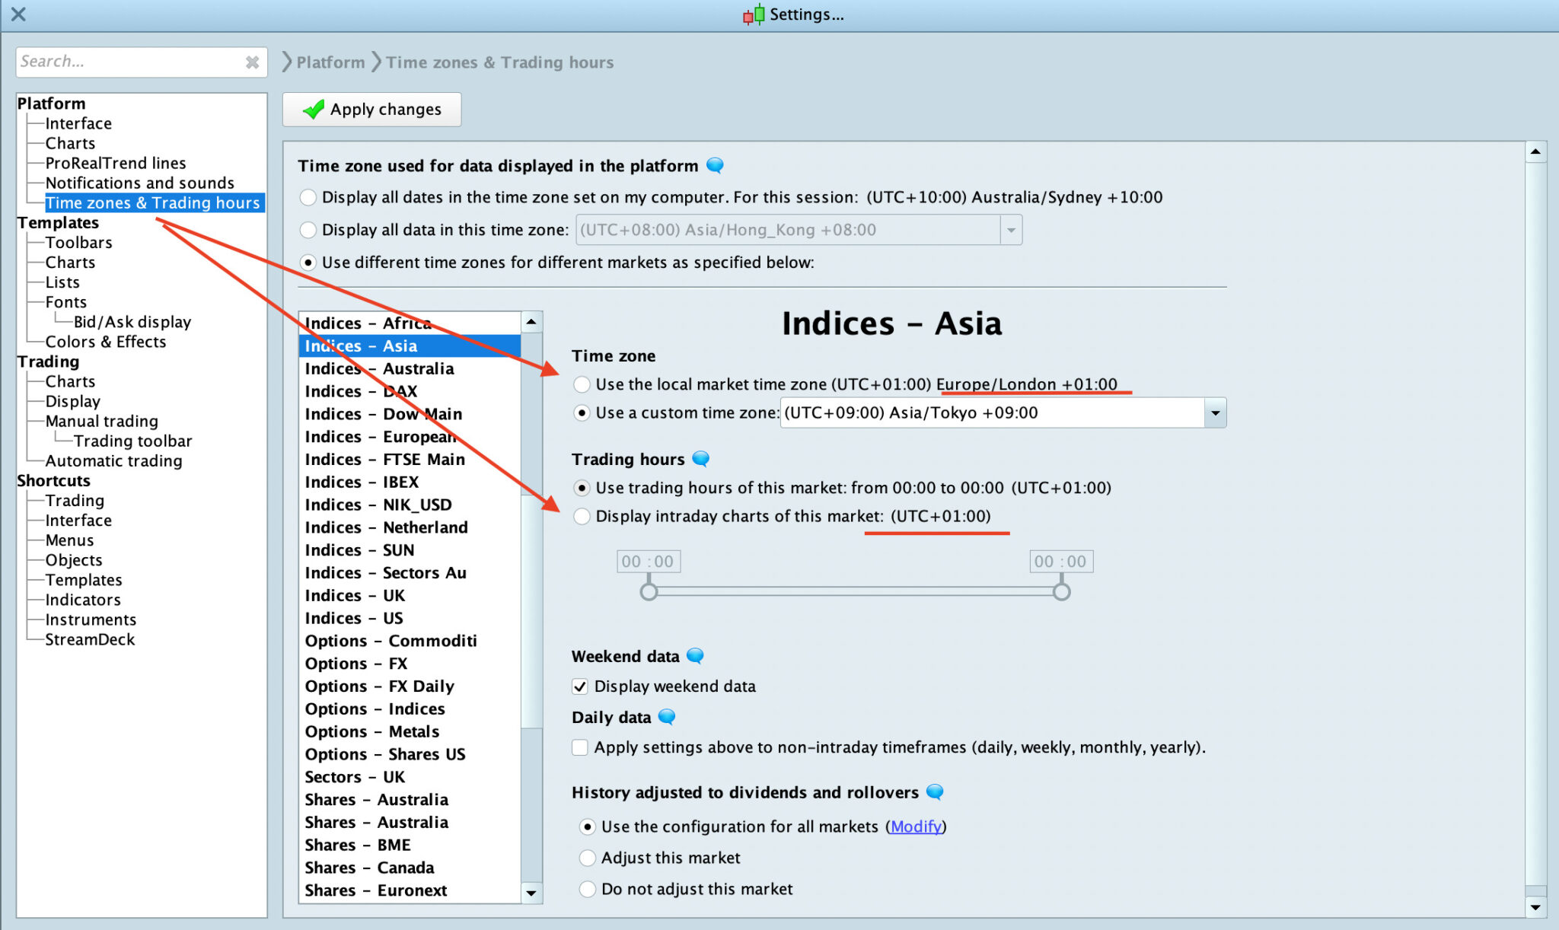1559x930 pixels.
Task: Click the Daily data help bubble icon
Action: [x=667, y=717]
